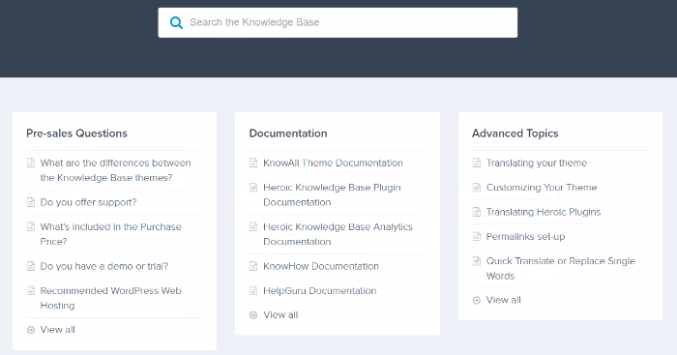This screenshot has height=355, width=677.
Task: Click document icon beside Permalinks set-up
Action: point(476,237)
